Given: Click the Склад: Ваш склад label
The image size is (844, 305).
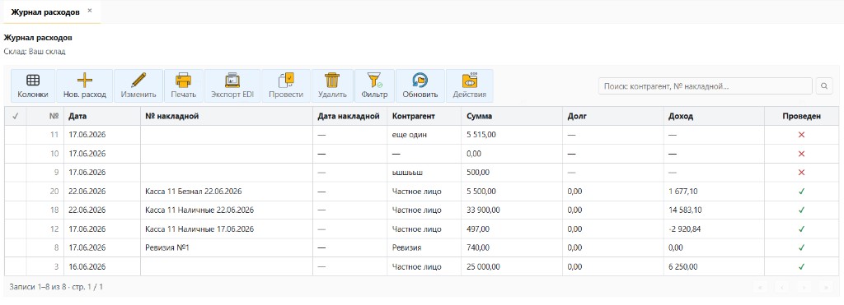Looking at the screenshot, I should 35,52.
